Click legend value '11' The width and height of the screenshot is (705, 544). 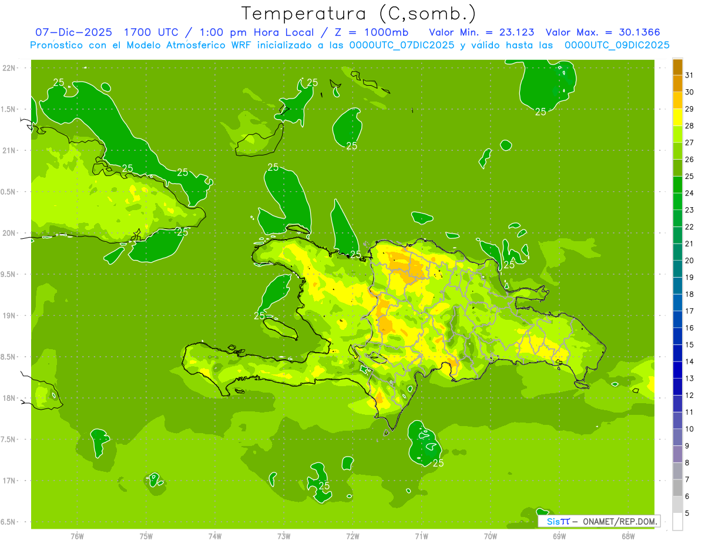point(690,412)
